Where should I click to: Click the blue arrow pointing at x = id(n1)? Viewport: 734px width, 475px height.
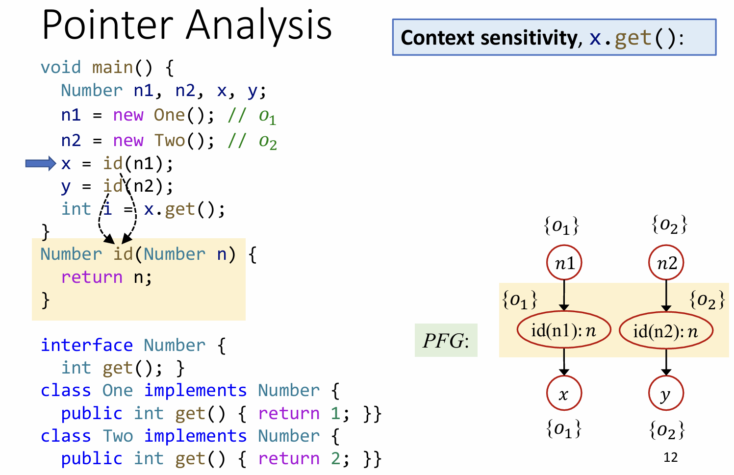click(x=40, y=163)
